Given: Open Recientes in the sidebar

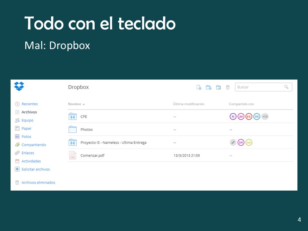Looking at the screenshot, I should coord(30,104).
